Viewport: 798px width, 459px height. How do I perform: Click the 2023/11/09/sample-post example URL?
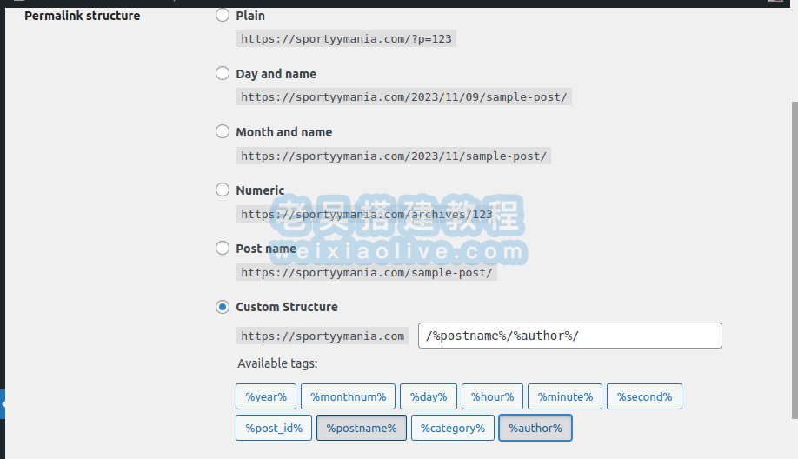pos(404,96)
